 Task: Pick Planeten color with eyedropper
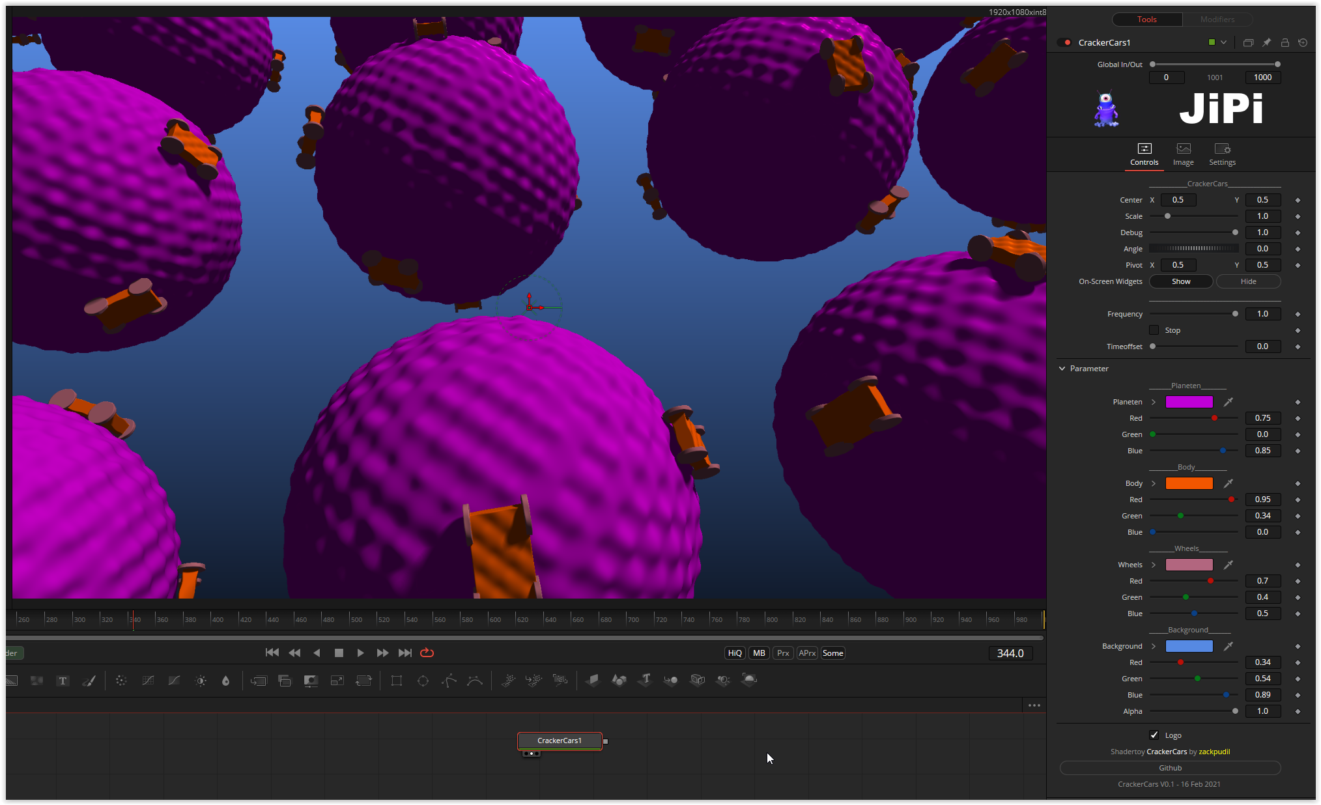click(1228, 402)
